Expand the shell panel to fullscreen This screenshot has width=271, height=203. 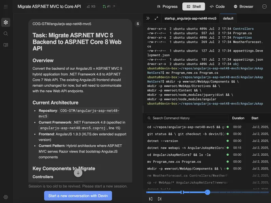pyautogui.click(x=156, y=18)
